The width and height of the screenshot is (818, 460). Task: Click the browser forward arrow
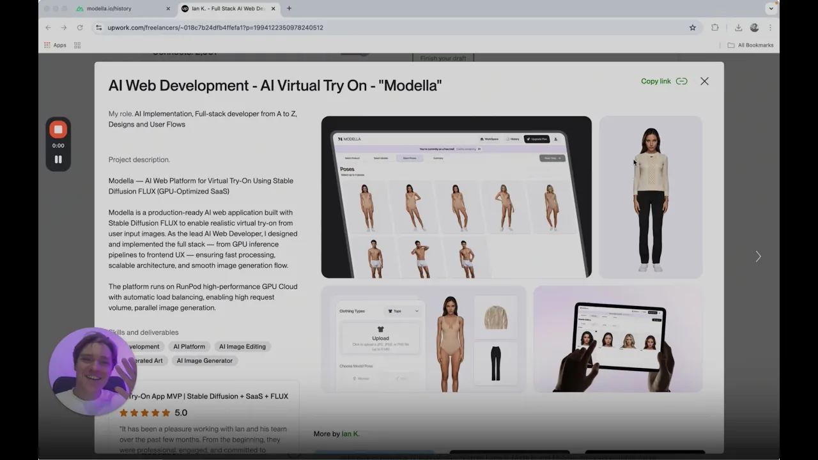64,27
